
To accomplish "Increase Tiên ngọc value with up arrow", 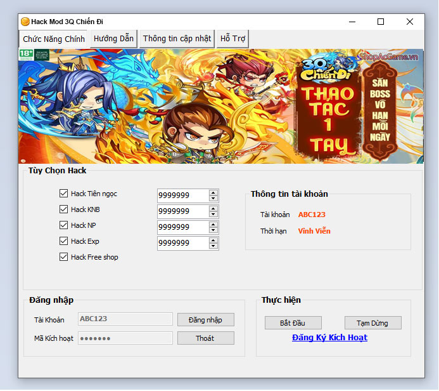I will [213, 193].
